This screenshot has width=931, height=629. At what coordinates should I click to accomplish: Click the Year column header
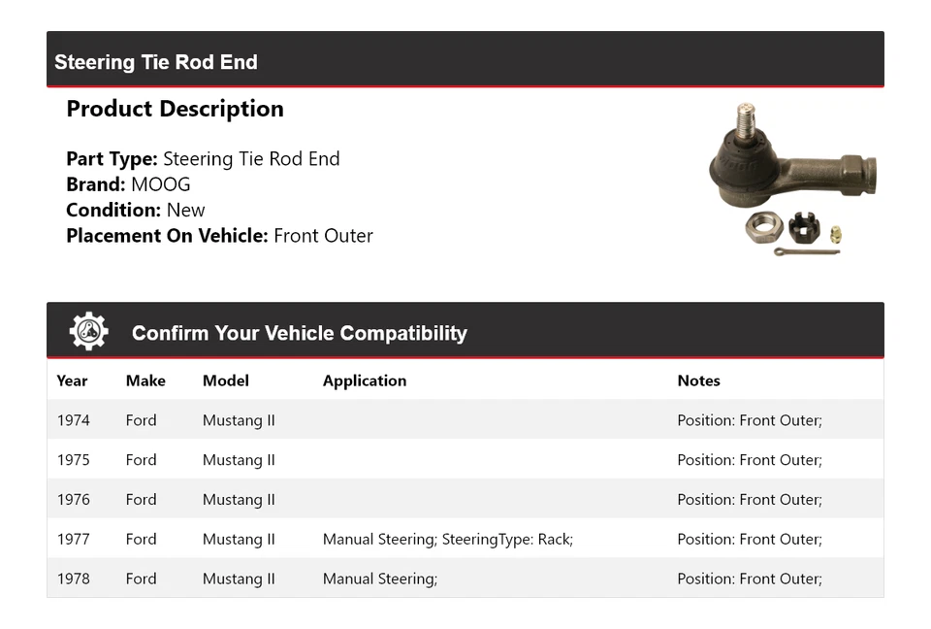[72, 381]
